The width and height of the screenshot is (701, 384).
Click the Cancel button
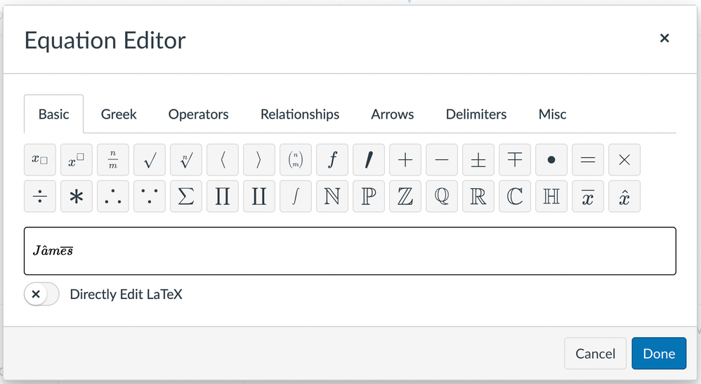595,354
